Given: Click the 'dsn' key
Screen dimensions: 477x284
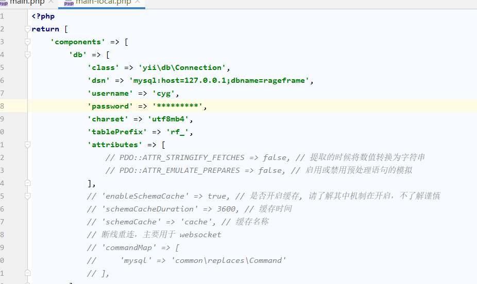Looking at the screenshot, I should point(98,80).
